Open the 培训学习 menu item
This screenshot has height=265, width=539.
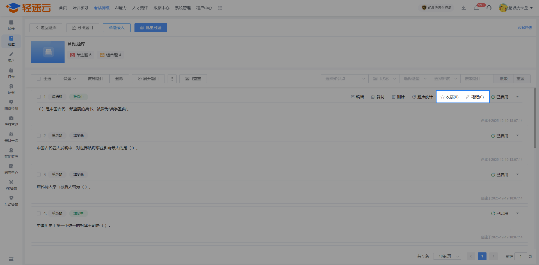(80, 8)
